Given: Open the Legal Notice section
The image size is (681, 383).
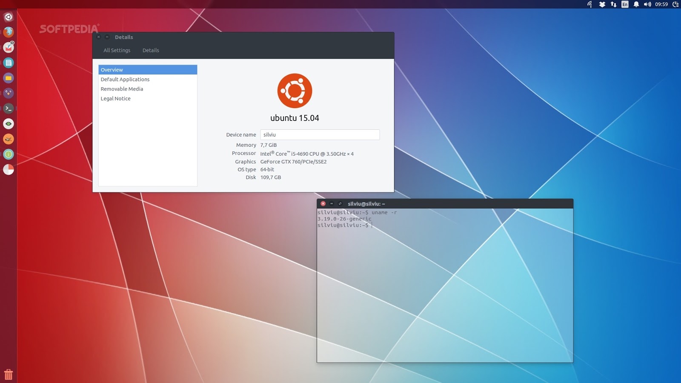Looking at the screenshot, I should tap(115, 98).
